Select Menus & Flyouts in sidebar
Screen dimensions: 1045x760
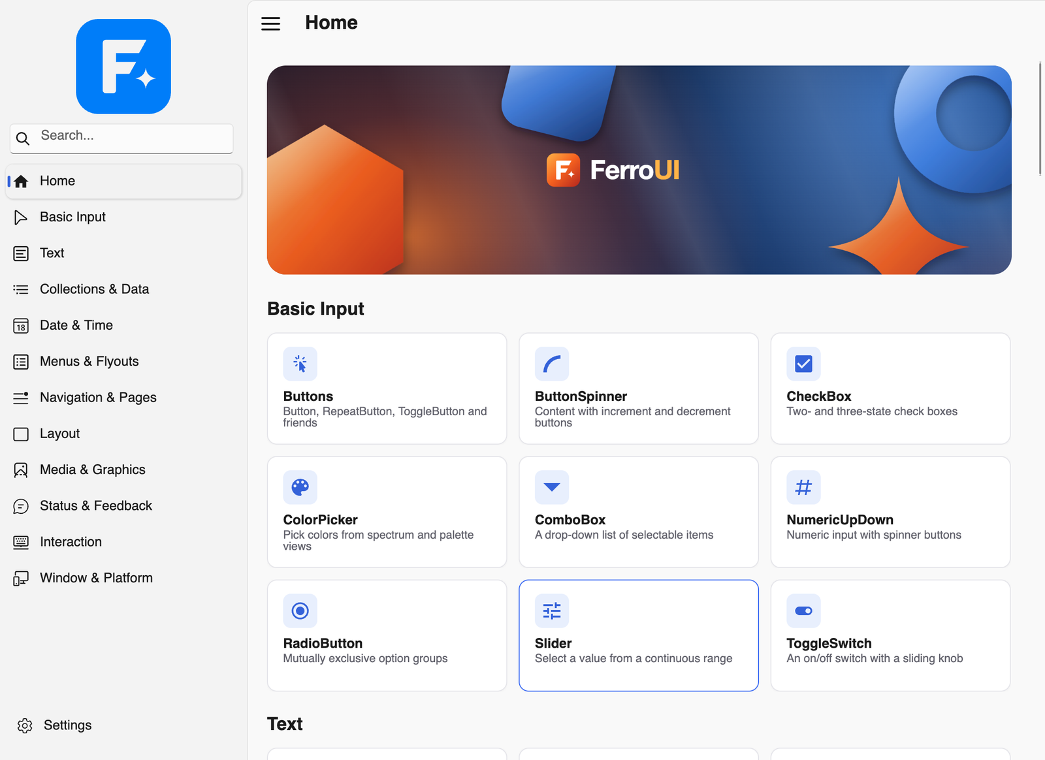pyautogui.click(x=123, y=362)
